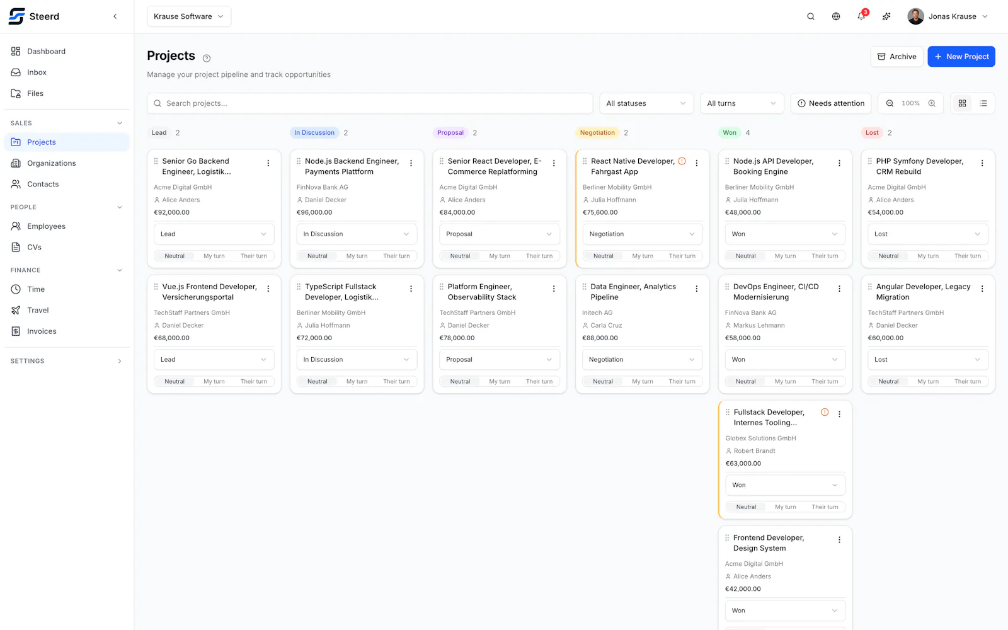The width and height of the screenshot is (1008, 630).
Task: Open more menu on DevOps Engineer card
Action: (x=839, y=289)
